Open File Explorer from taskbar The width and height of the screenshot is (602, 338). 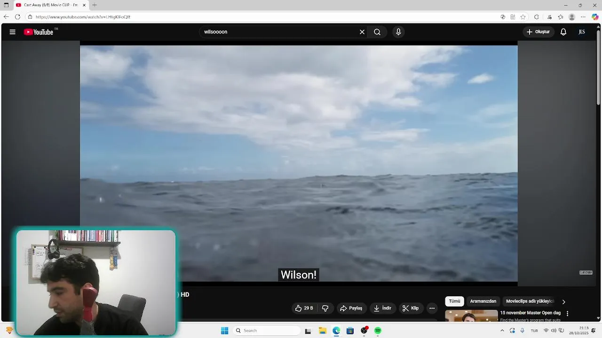point(323,331)
